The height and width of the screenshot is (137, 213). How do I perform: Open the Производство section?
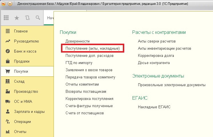26,92
